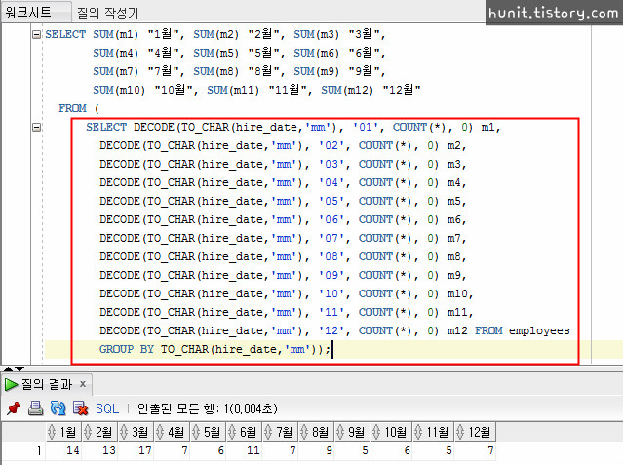
Task: Click SUM(m12) in the select list
Action: [347, 90]
